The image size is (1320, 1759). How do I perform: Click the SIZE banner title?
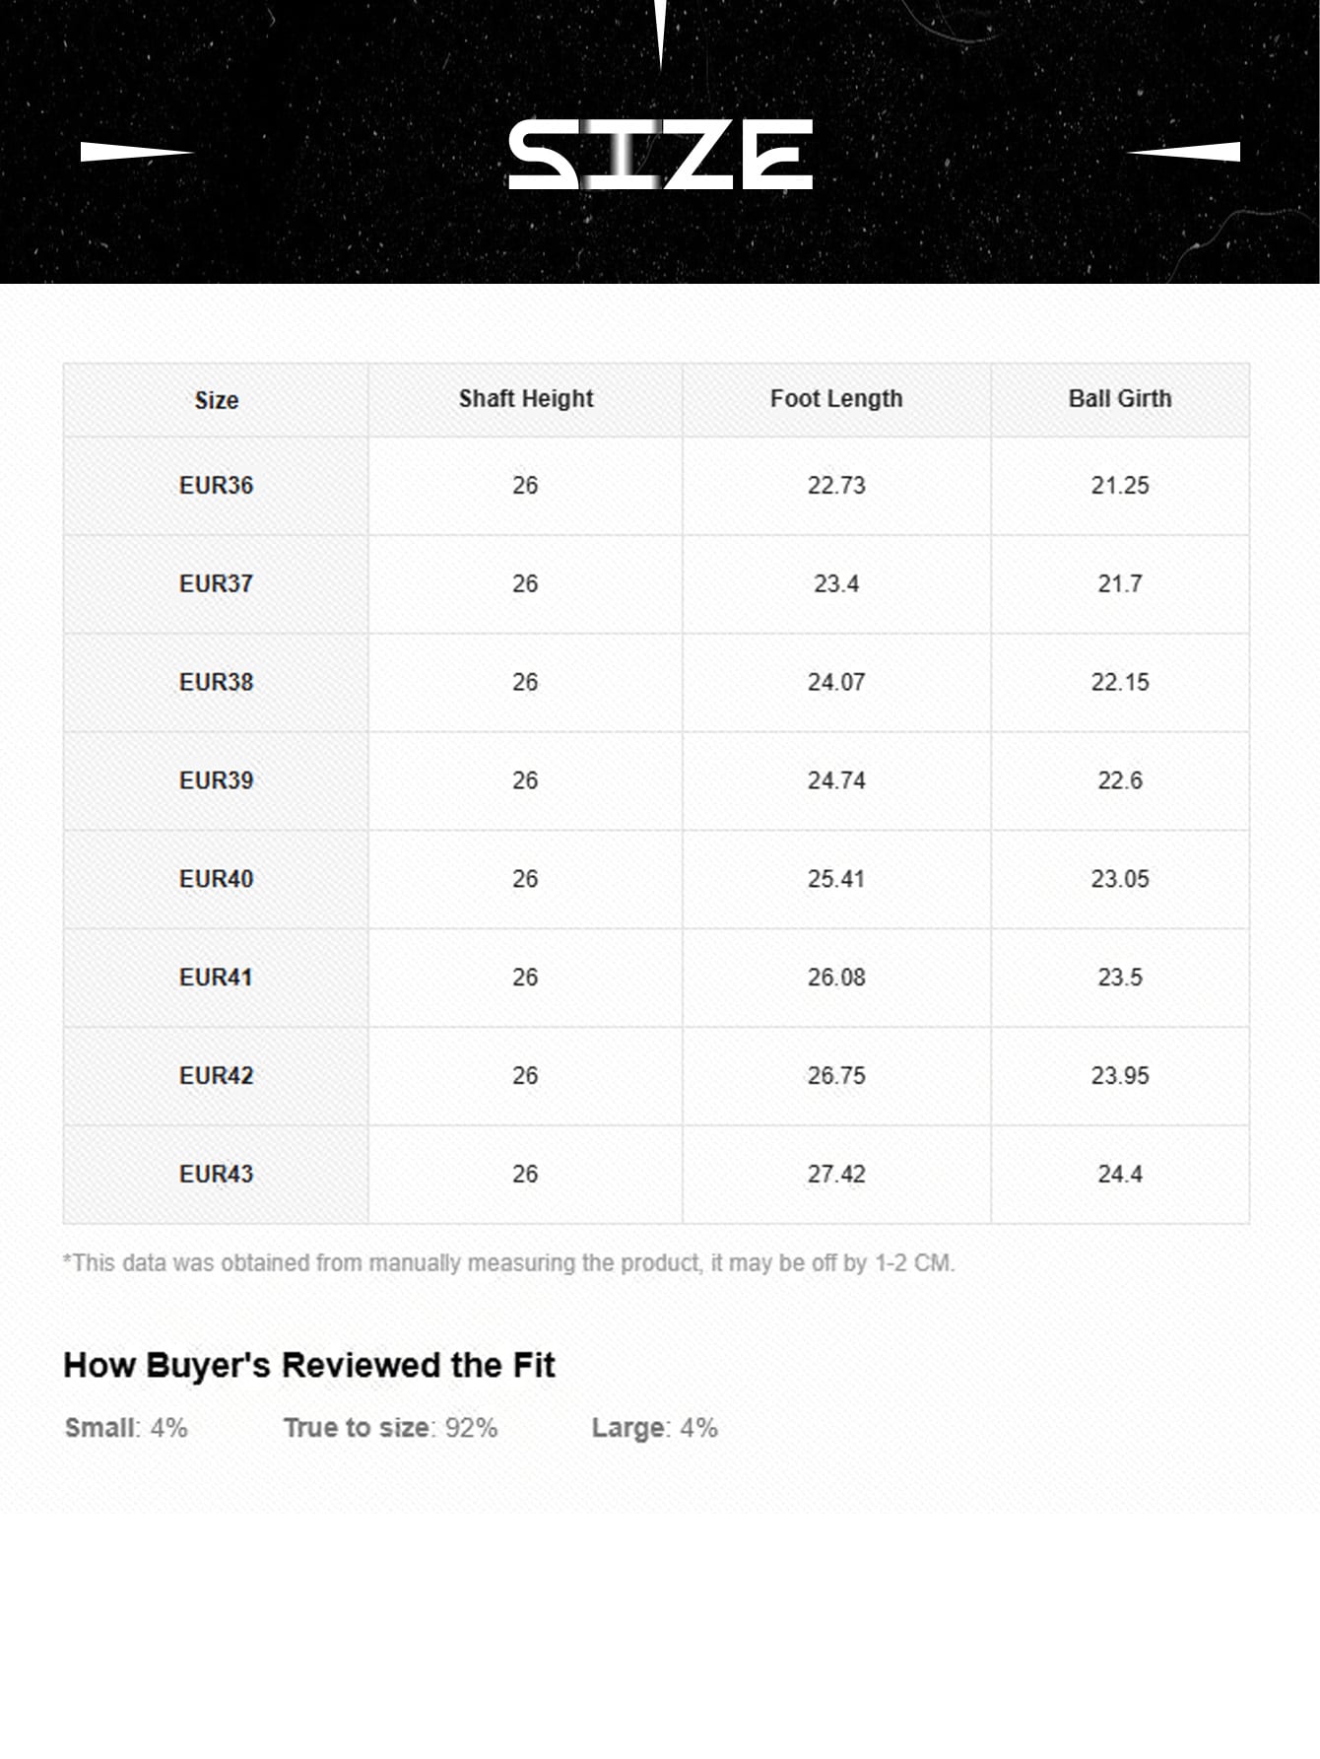click(x=660, y=155)
